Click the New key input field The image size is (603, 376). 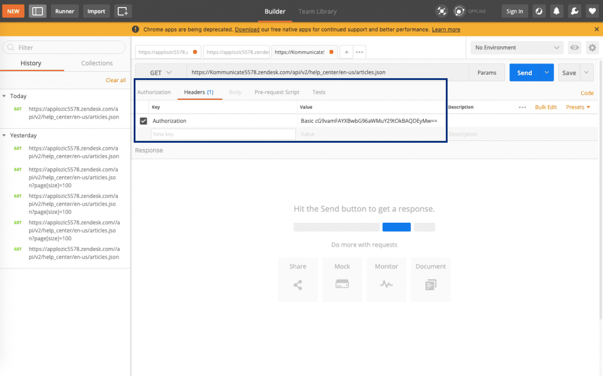[x=223, y=135]
